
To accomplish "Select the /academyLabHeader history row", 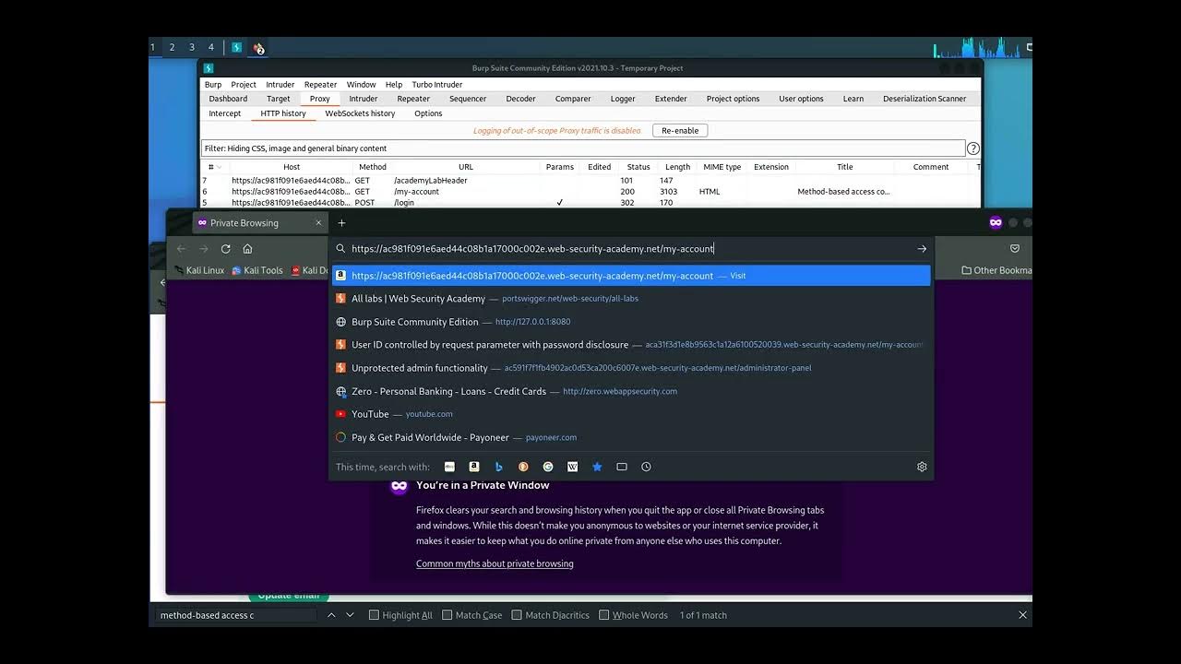I will pyautogui.click(x=590, y=181).
